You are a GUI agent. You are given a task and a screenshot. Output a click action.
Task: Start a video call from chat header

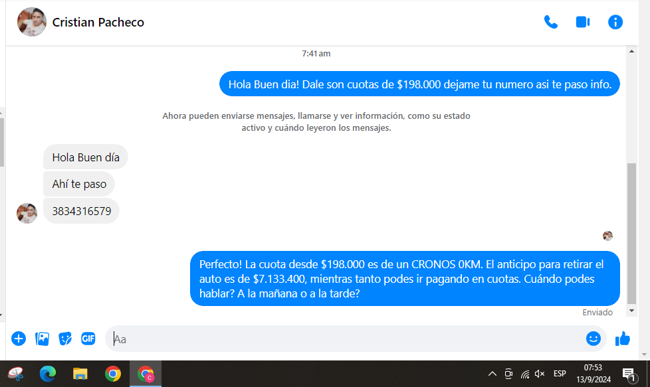tap(583, 22)
